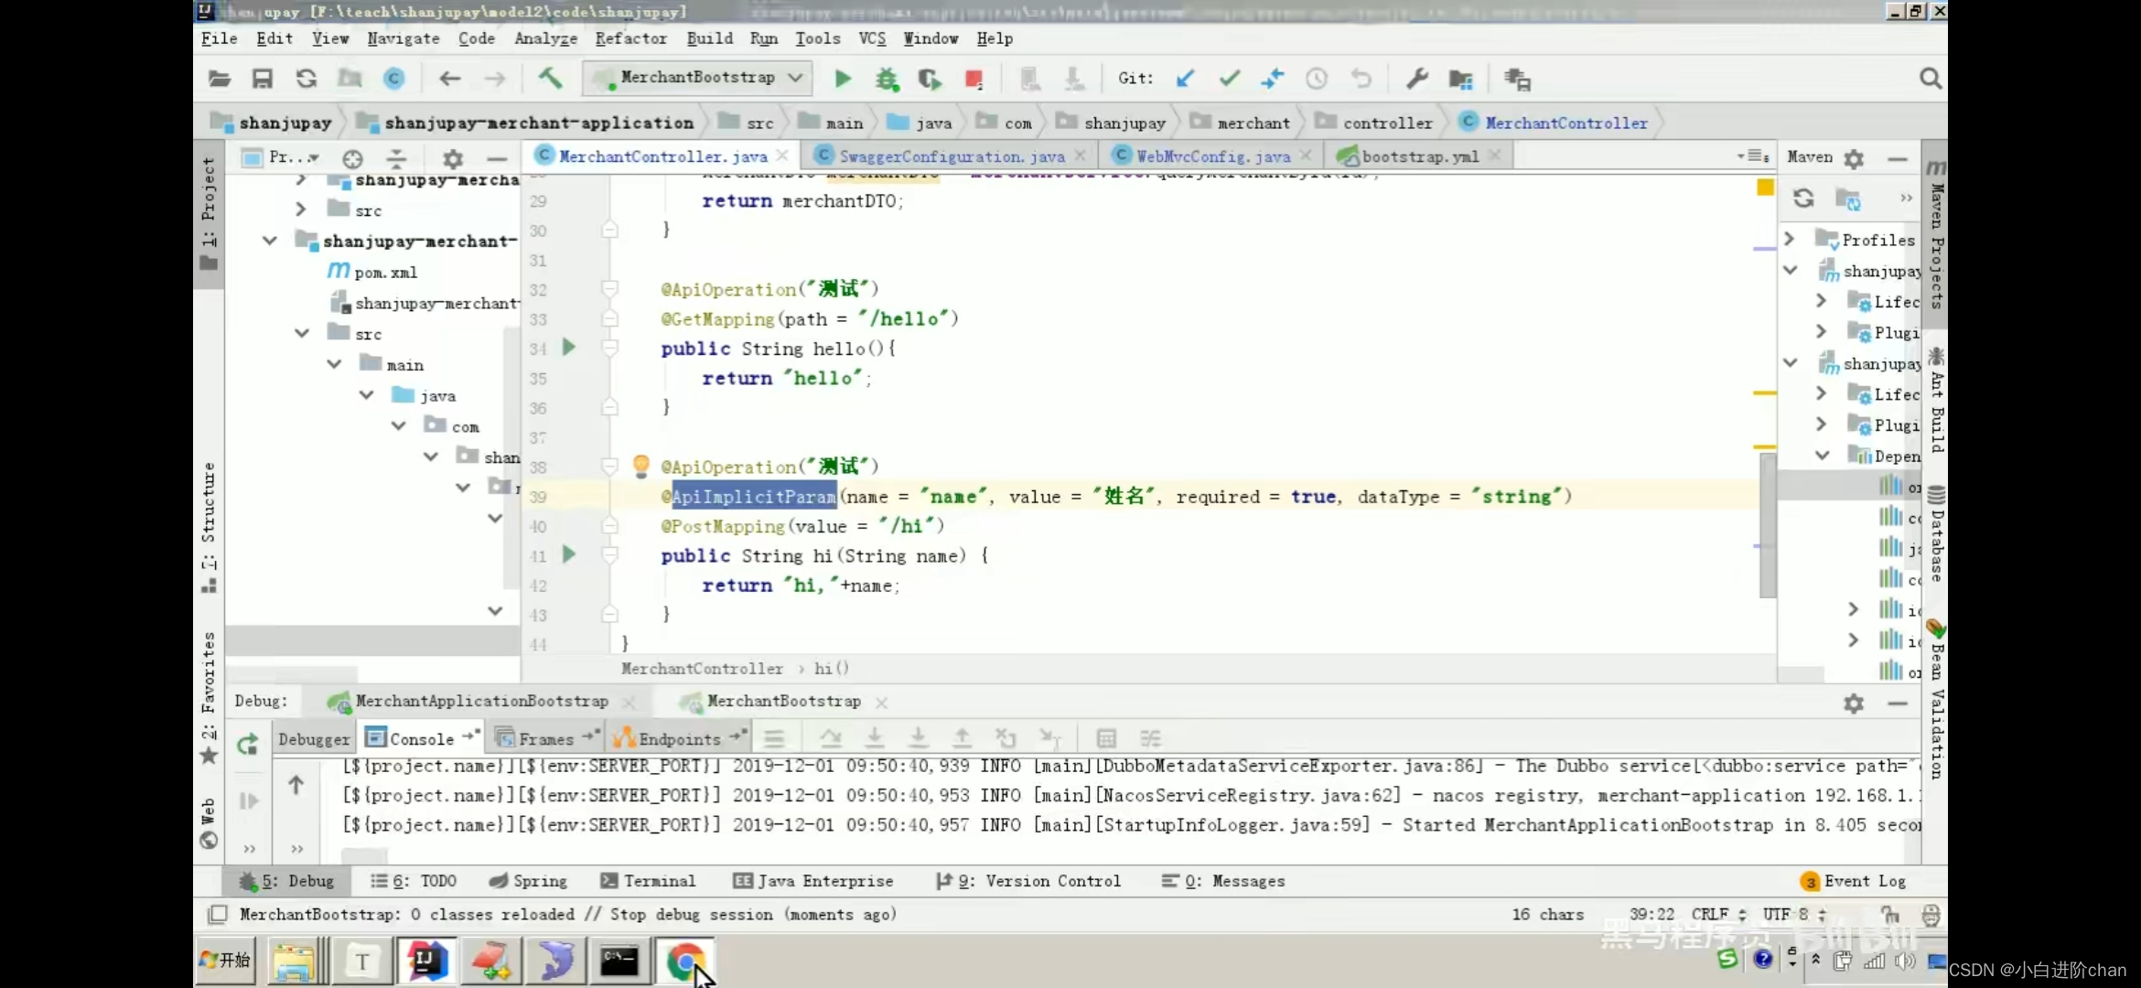Open Project Structure from the toolbar icon

1461,79
